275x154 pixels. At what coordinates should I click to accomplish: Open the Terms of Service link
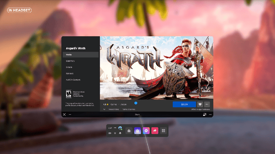(x=128, y=109)
